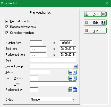The width and height of the screenshot is (111, 107).
Task: Uncheck Unused vouchers checkbox
Action: [x=7, y=21]
